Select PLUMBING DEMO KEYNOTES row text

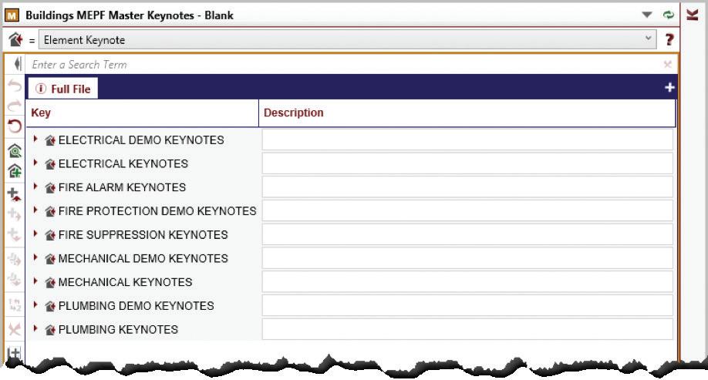(x=136, y=306)
